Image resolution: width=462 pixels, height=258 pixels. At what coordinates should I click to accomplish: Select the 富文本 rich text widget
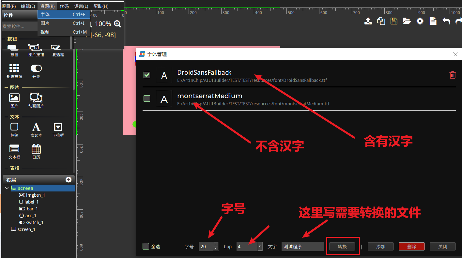(x=36, y=130)
